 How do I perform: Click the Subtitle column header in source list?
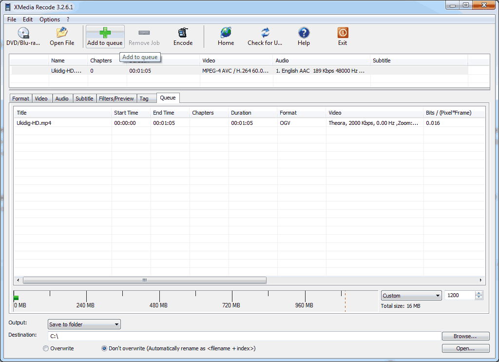tap(419, 60)
